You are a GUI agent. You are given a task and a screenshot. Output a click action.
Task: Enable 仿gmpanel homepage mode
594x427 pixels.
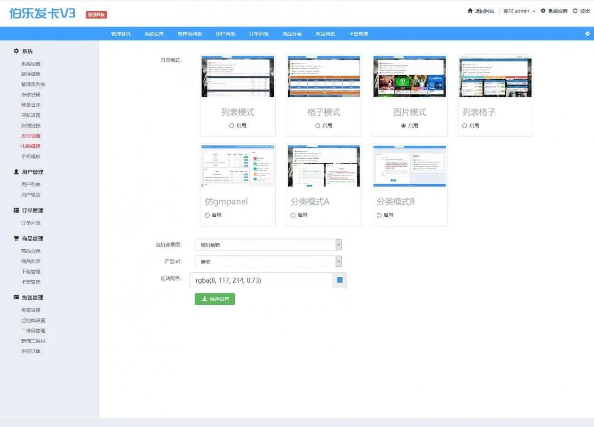[207, 215]
